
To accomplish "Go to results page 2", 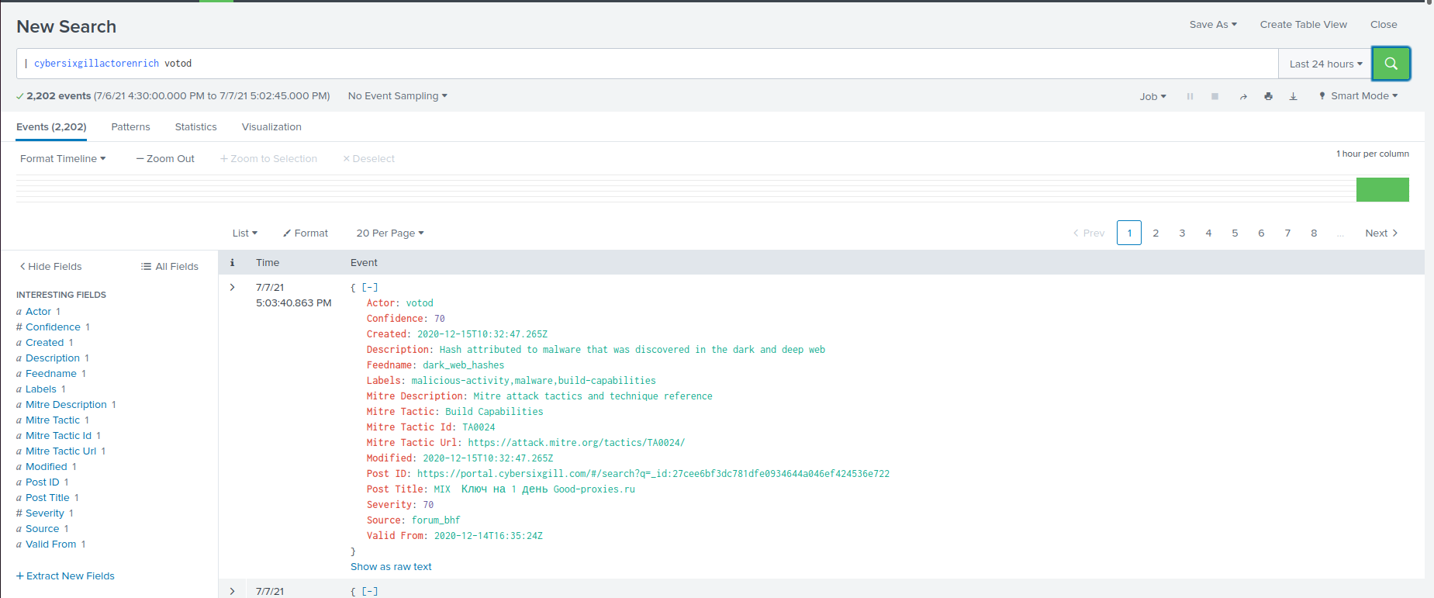I will [x=1156, y=233].
